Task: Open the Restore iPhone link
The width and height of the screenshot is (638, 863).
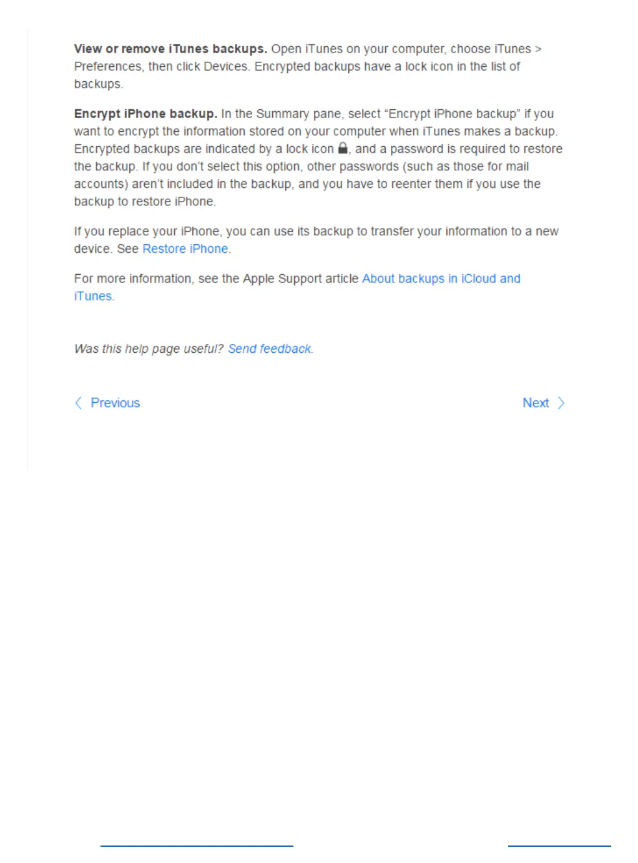Action: [185, 249]
